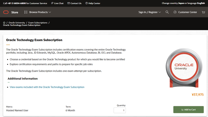The height and width of the screenshot is (117, 208).
Task: Open the shopping cart icon
Action: coord(203,12)
